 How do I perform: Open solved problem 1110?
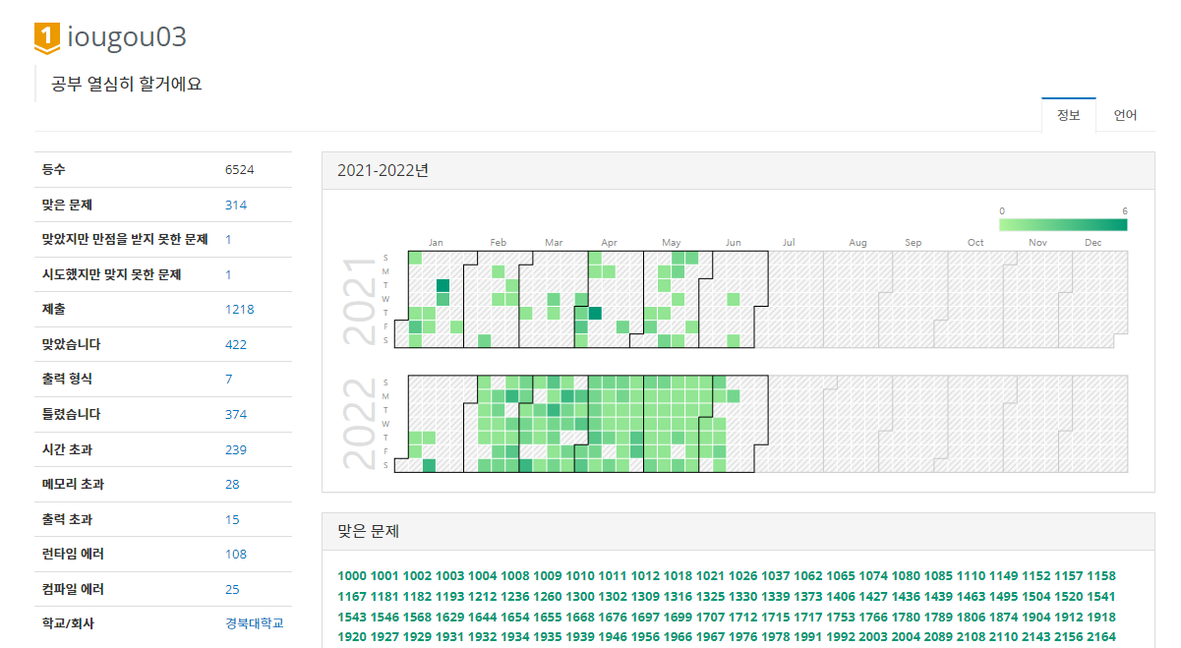972,576
